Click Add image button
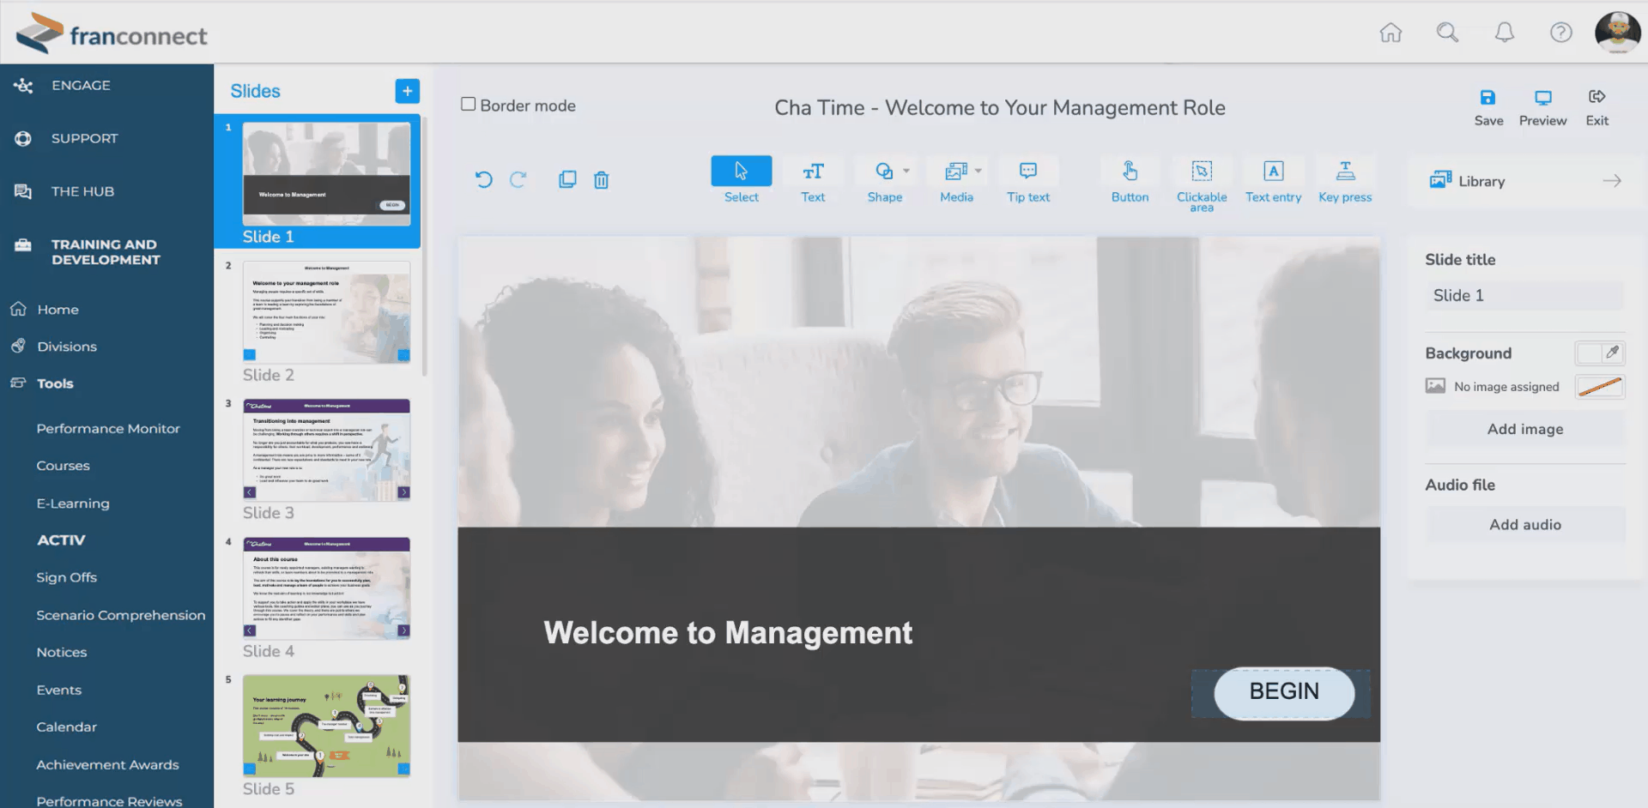The width and height of the screenshot is (1648, 808). (1525, 429)
